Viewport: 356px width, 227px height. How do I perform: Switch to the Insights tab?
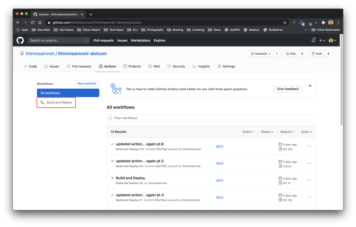tap(201, 66)
